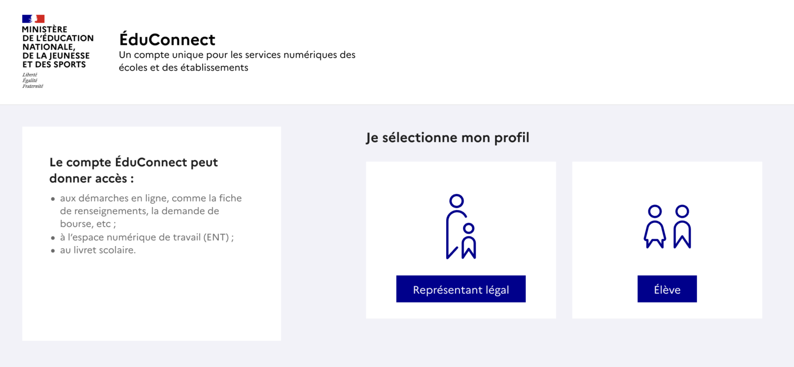Choose the Représentant légal profile button

tap(461, 289)
